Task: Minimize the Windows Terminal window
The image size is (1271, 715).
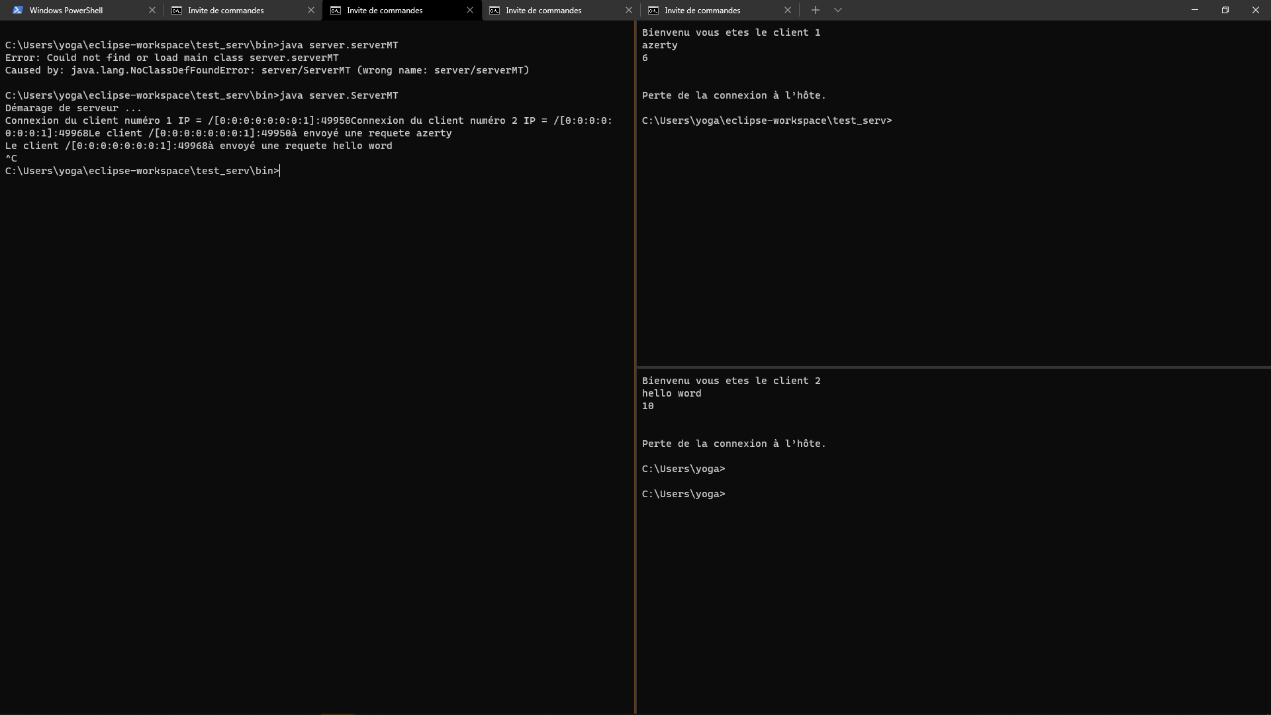Action: (x=1195, y=10)
